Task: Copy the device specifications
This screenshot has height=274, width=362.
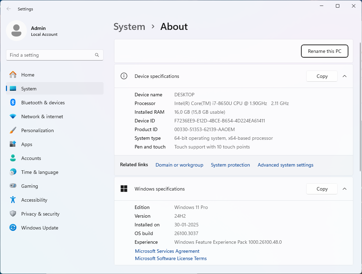Action: coord(322,76)
